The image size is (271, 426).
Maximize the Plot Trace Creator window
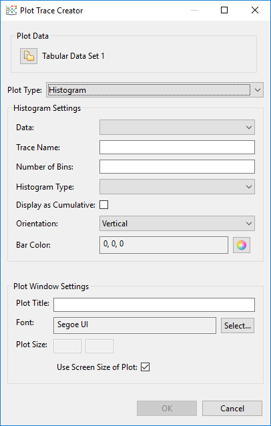(x=224, y=10)
